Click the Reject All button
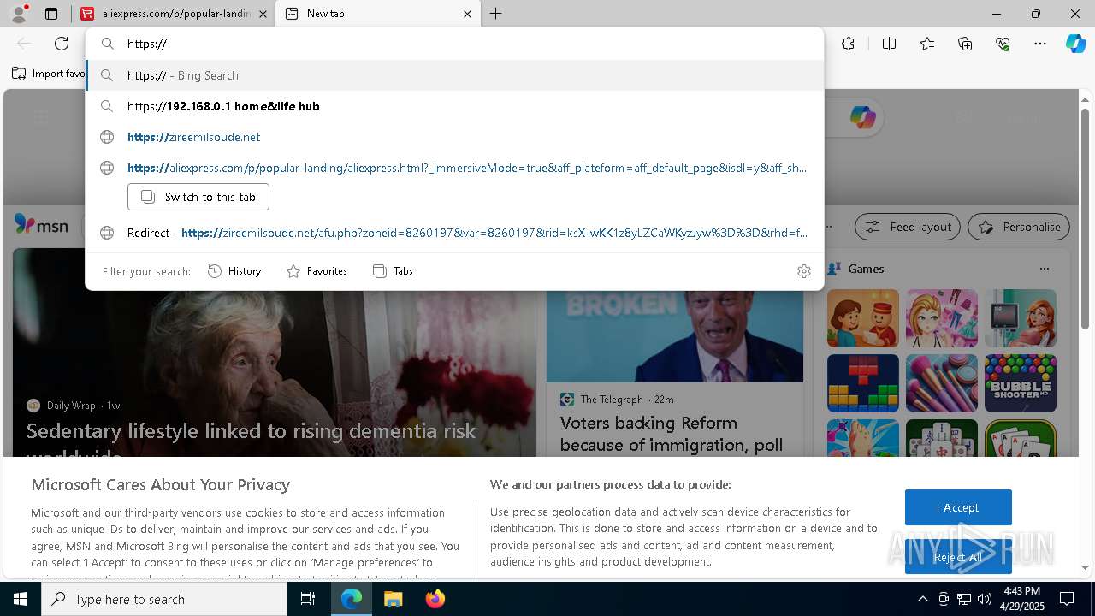 [x=958, y=557]
